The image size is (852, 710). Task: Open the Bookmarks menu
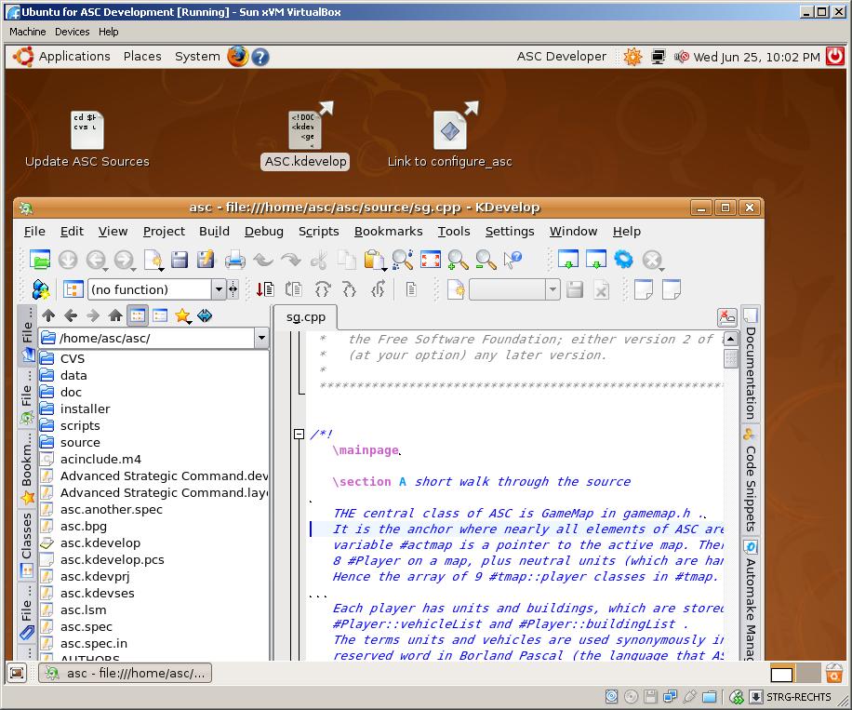(388, 232)
